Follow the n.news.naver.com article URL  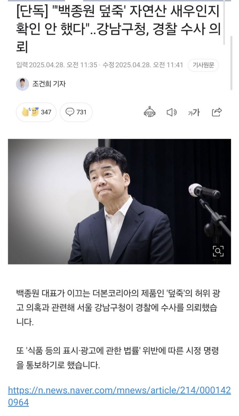click(119, 396)
